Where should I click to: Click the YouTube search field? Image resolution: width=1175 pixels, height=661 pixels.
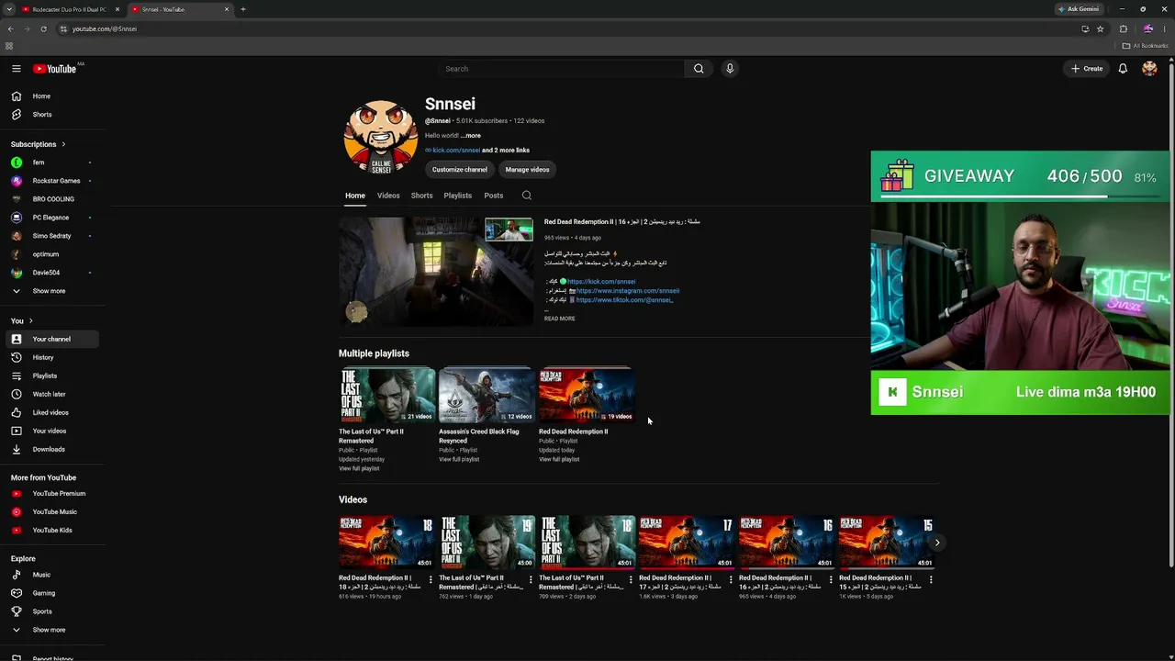(561, 69)
